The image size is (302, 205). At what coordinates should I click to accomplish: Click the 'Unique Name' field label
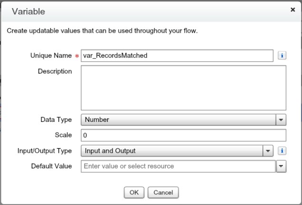(50, 56)
